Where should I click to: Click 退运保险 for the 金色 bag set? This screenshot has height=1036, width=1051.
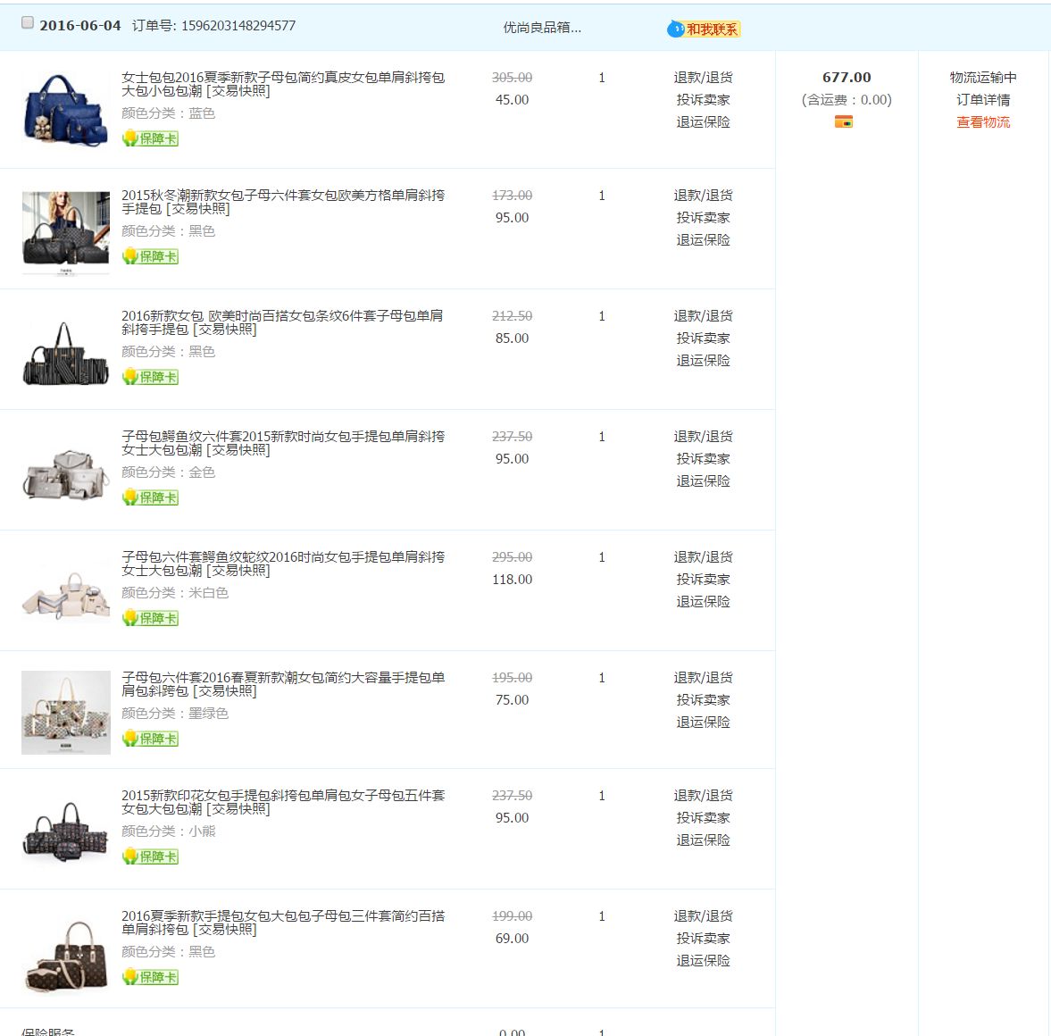[x=703, y=481]
